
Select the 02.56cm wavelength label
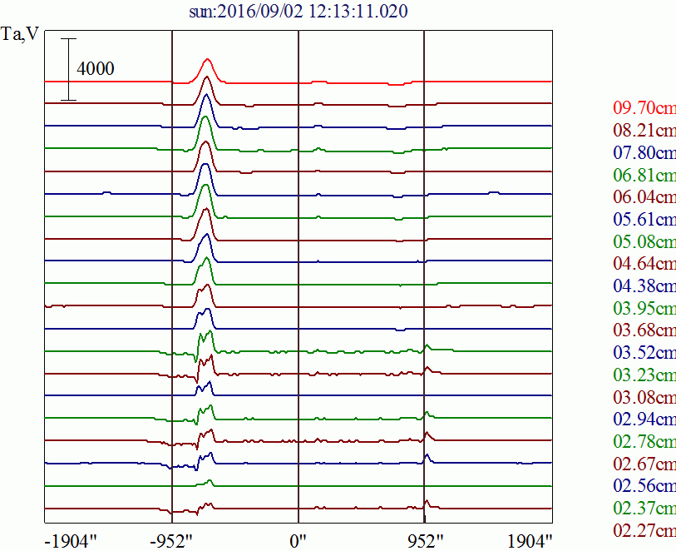644,486
